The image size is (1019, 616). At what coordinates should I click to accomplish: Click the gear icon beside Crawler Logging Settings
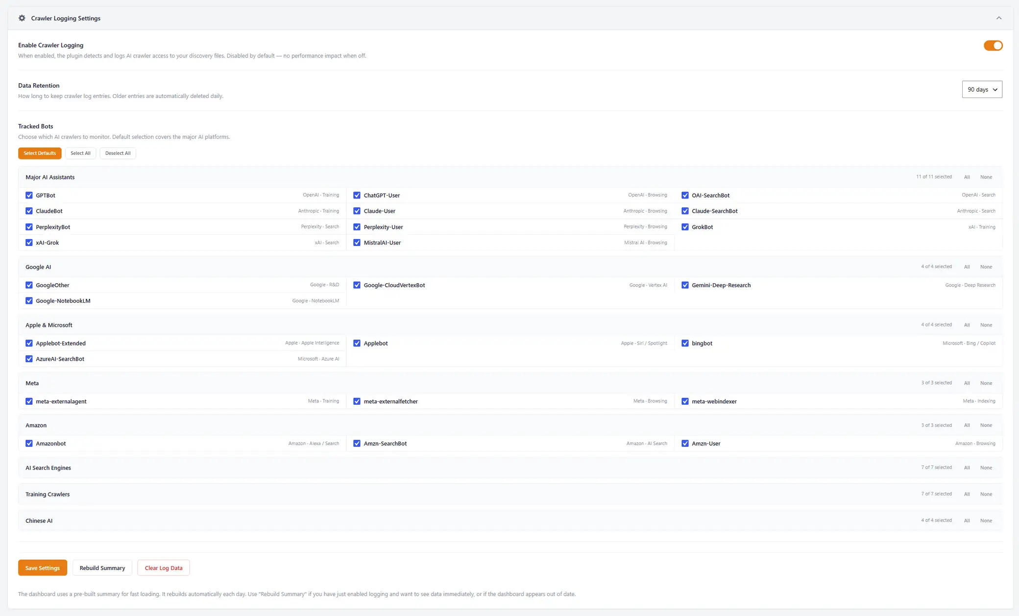22,18
